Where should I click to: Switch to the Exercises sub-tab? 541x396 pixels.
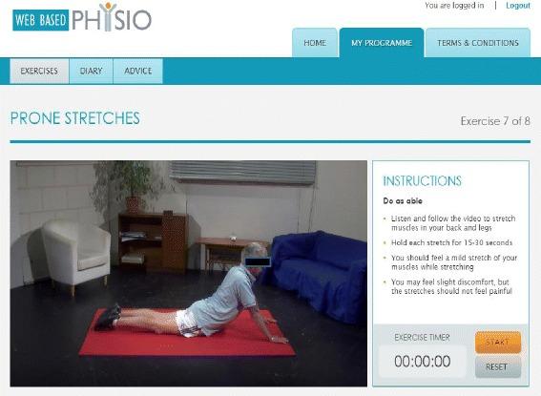(x=39, y=71)
